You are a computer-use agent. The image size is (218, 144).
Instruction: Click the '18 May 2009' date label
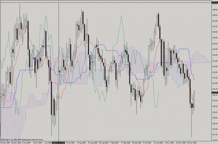click(5, 143)
